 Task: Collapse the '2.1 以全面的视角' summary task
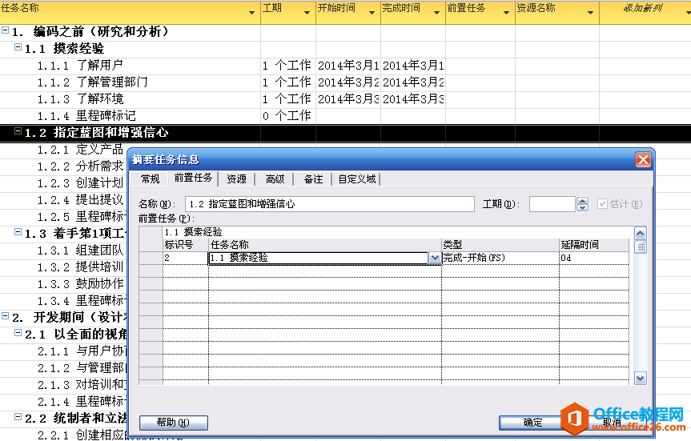click(18, 333)
